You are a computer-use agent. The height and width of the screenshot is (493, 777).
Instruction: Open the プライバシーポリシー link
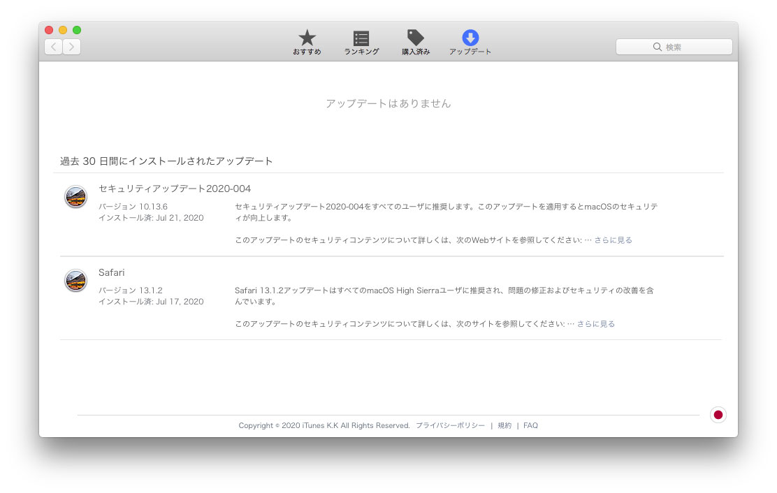(451, 425)
